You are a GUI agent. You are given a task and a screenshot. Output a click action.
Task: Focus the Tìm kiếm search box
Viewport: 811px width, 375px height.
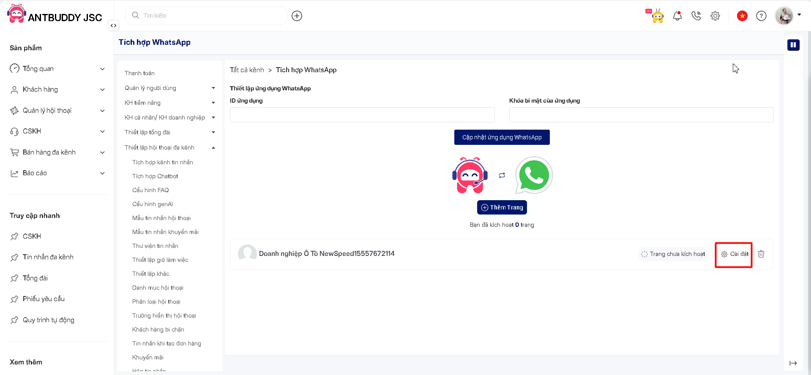click(206, 16)
